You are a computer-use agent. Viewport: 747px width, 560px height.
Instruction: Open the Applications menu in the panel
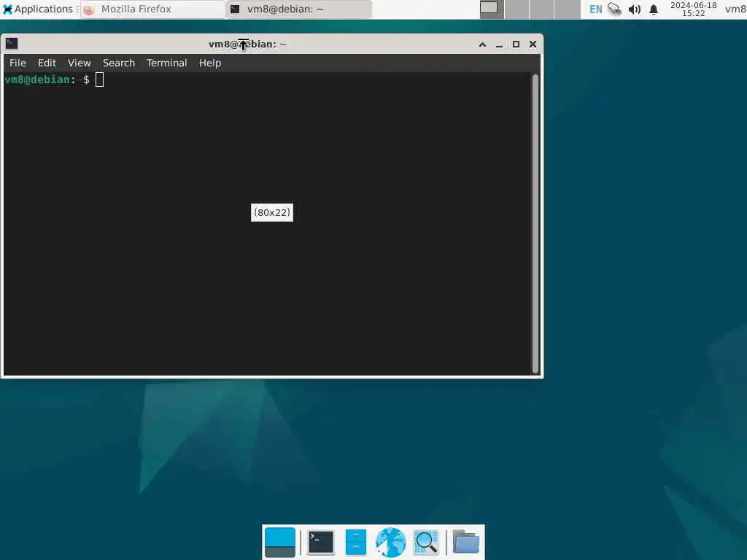(x=40, y=9)
